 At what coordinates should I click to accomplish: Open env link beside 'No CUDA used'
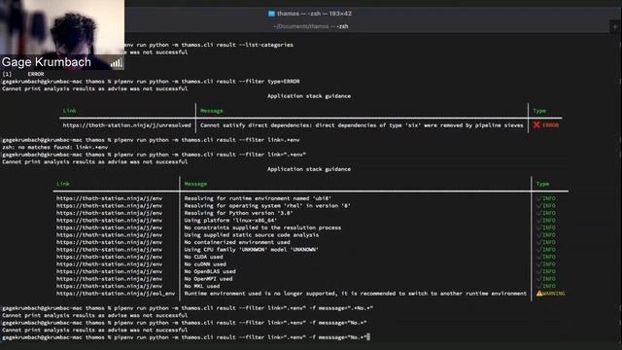click(x=109, y=257)
